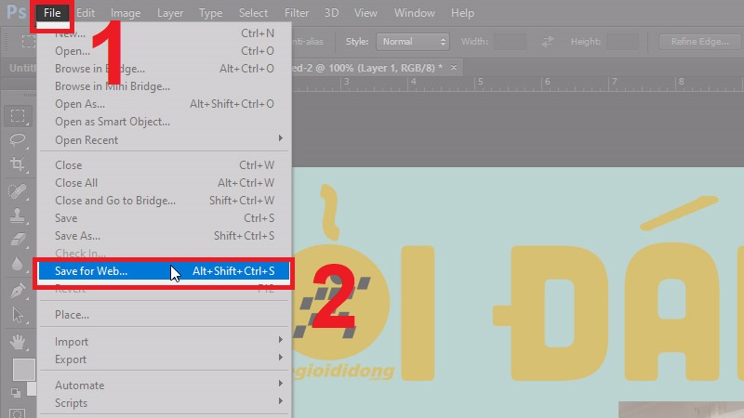Close the Untitled-2 document tab
The image size is (744, 418).
click(454, 68)
